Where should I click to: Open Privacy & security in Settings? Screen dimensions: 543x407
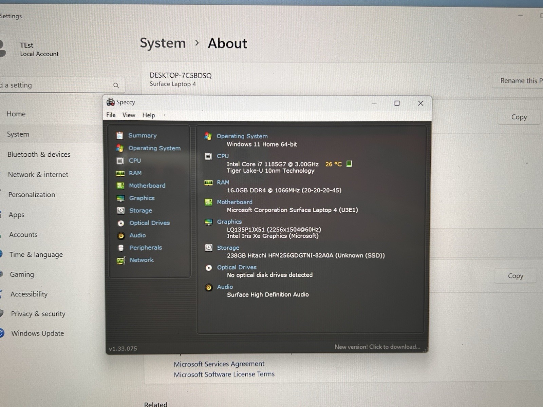click(x=38, y=314)
